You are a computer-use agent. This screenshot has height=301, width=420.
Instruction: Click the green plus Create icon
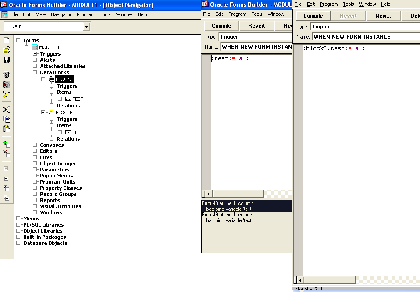point(7,144)
